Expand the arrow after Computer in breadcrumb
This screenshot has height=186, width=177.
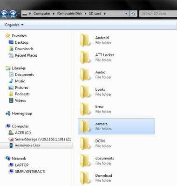(54, 13)
